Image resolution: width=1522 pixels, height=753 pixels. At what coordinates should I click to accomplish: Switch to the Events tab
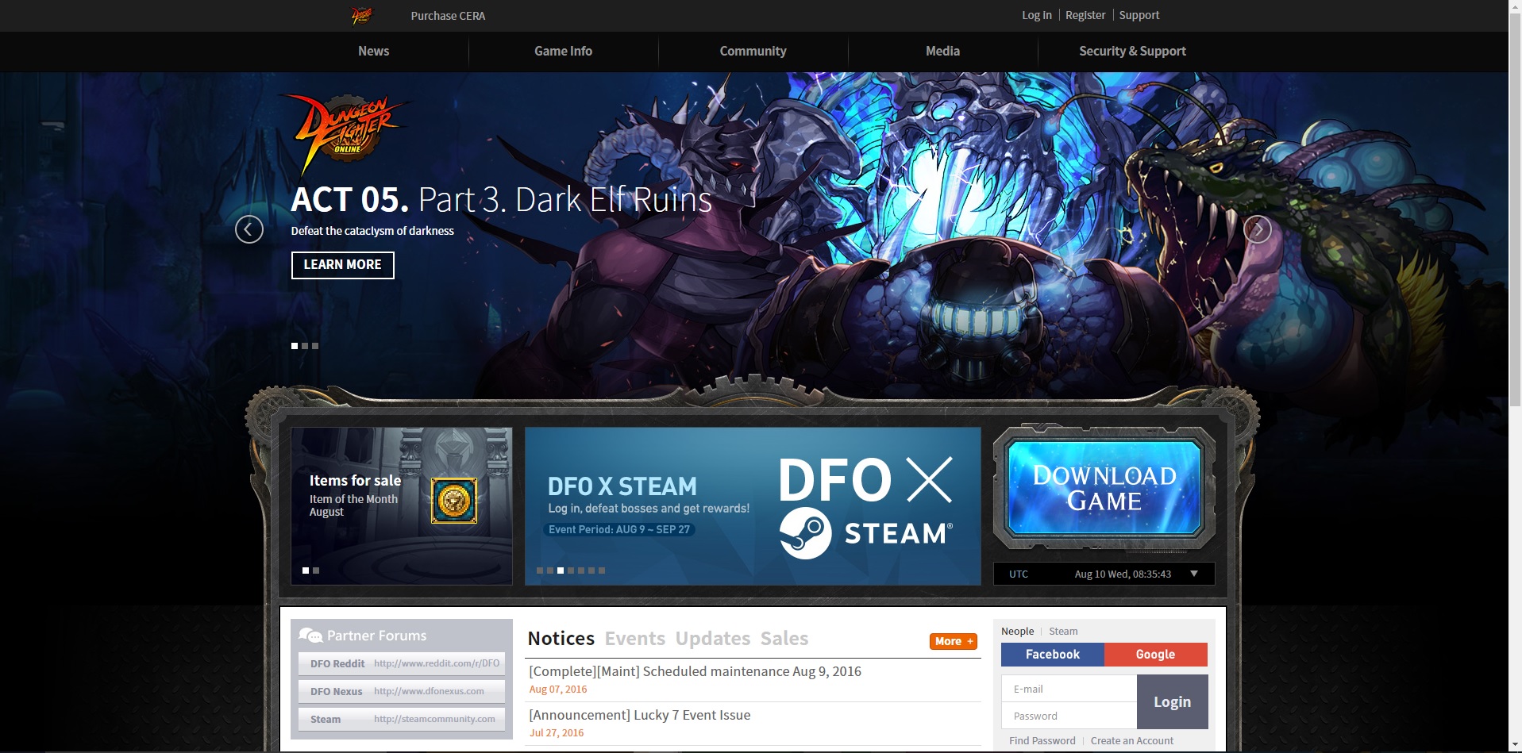(x=635, y=639)
